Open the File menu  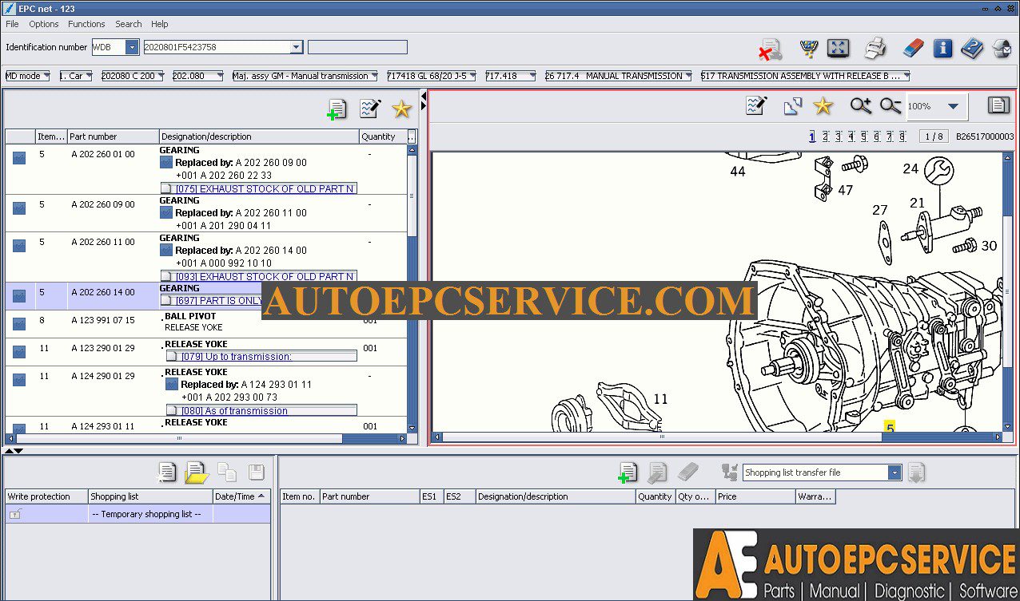[12, 24]
